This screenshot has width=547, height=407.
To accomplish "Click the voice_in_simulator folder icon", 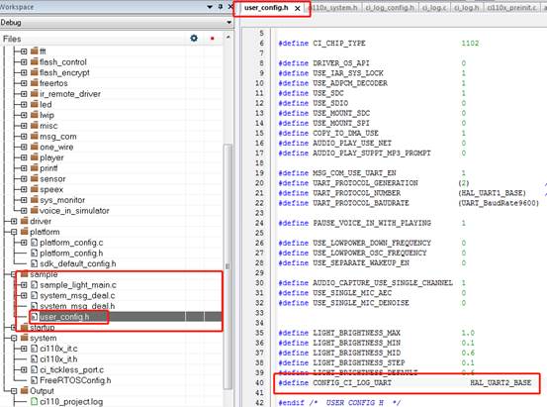I will pos(35,210).
